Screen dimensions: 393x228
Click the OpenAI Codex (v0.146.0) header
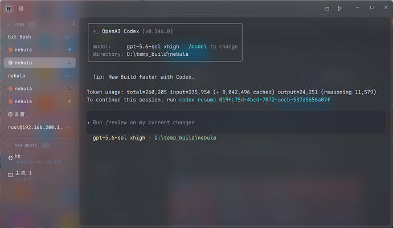pos(133,31)
